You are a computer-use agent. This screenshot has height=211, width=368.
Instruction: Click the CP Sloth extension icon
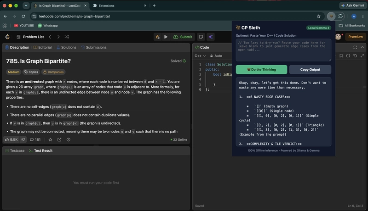click(331, 16)
